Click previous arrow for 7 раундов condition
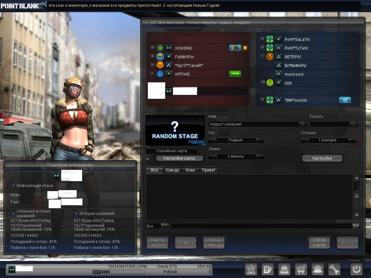This screenshot has height=278, width=371. click(305, 140)
